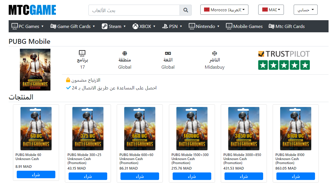This screenshot has width=330, height=186.
Task: Click the Mobile Games monitor icon
Action: (x=229, y=26)
